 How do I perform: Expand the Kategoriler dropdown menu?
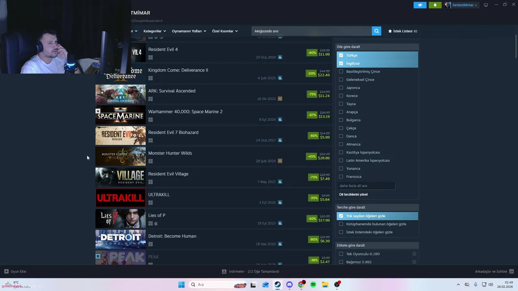(x=154, y=31)
